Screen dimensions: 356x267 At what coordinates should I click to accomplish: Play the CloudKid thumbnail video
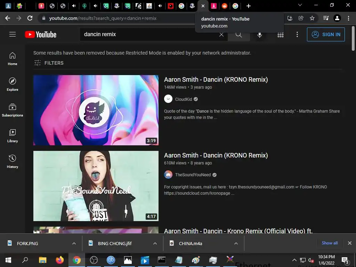pyautogui.click(x=96, y=110)
